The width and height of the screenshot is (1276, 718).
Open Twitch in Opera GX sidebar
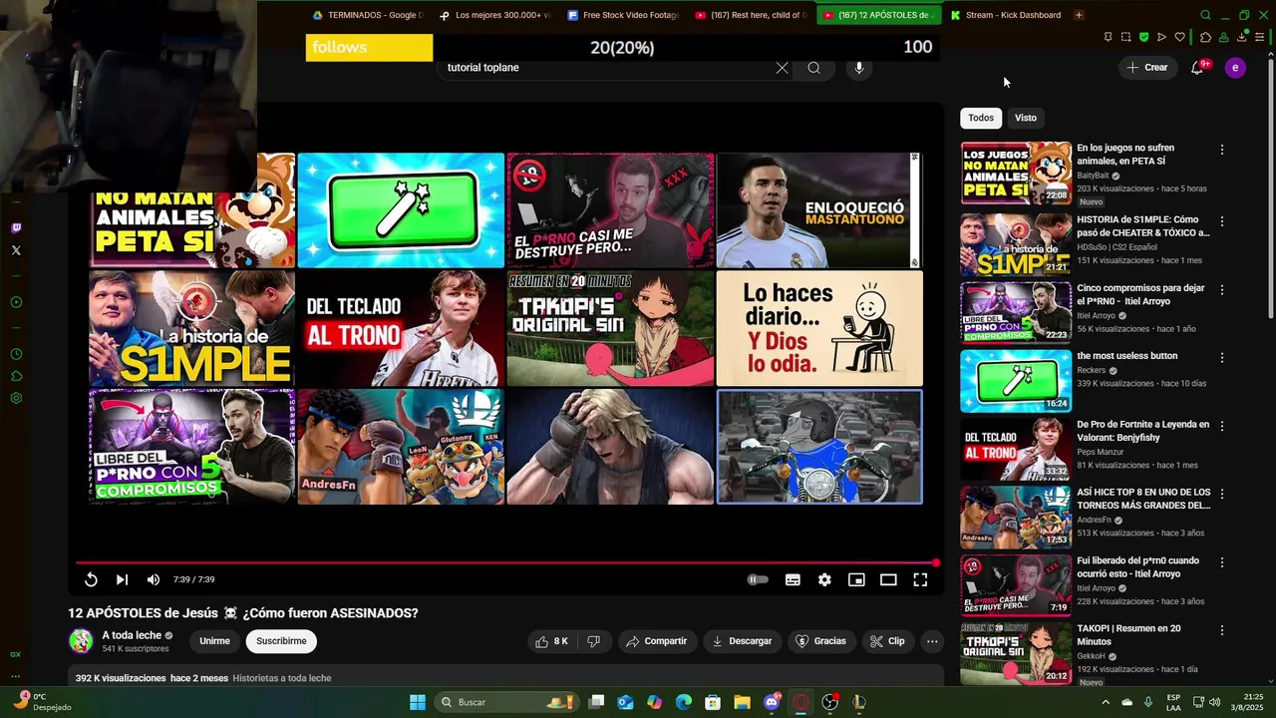pyautogui.click(x=16, y=227)
